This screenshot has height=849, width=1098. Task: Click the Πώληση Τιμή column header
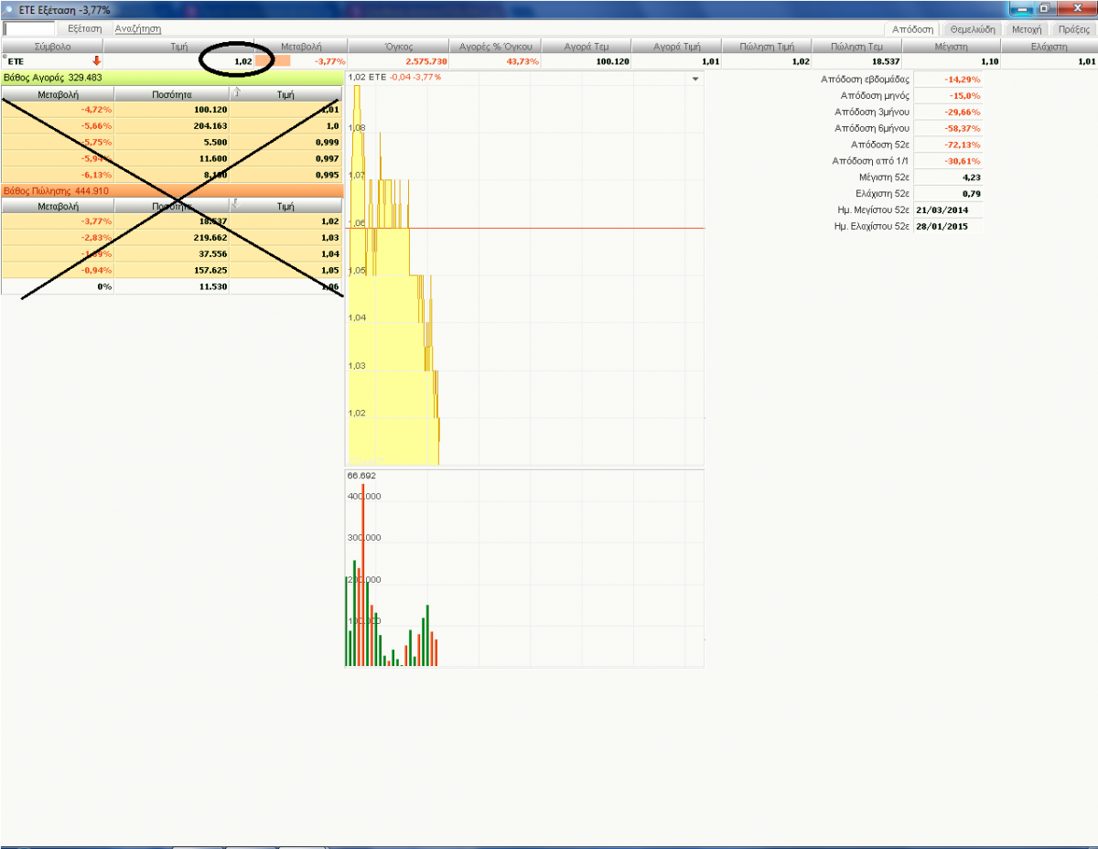(x=767, y=46)
